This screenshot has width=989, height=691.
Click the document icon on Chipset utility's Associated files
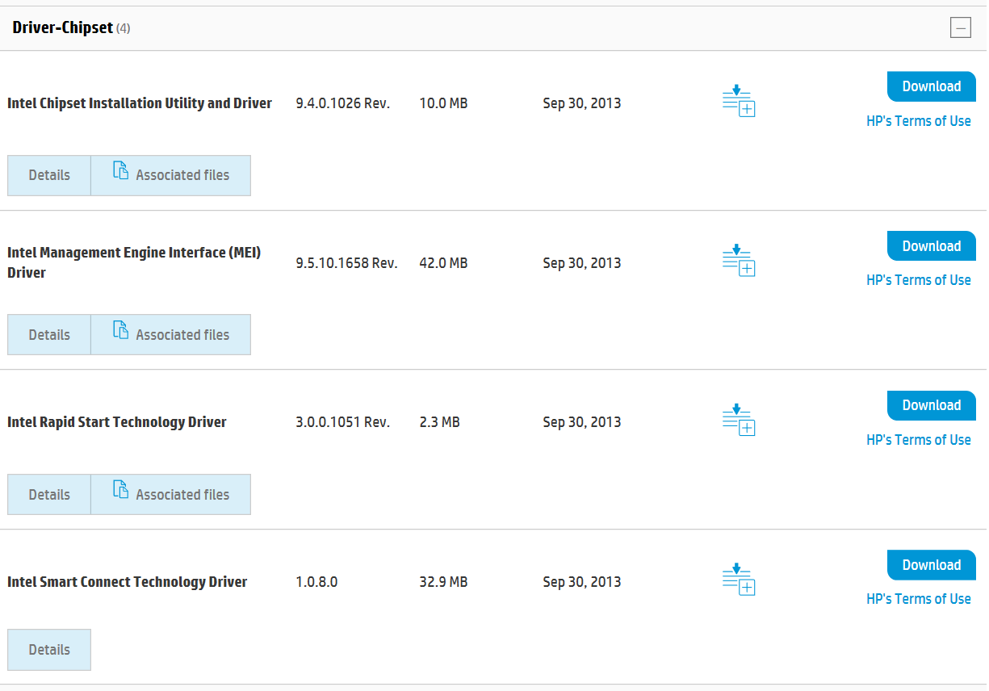click(121, 170)
